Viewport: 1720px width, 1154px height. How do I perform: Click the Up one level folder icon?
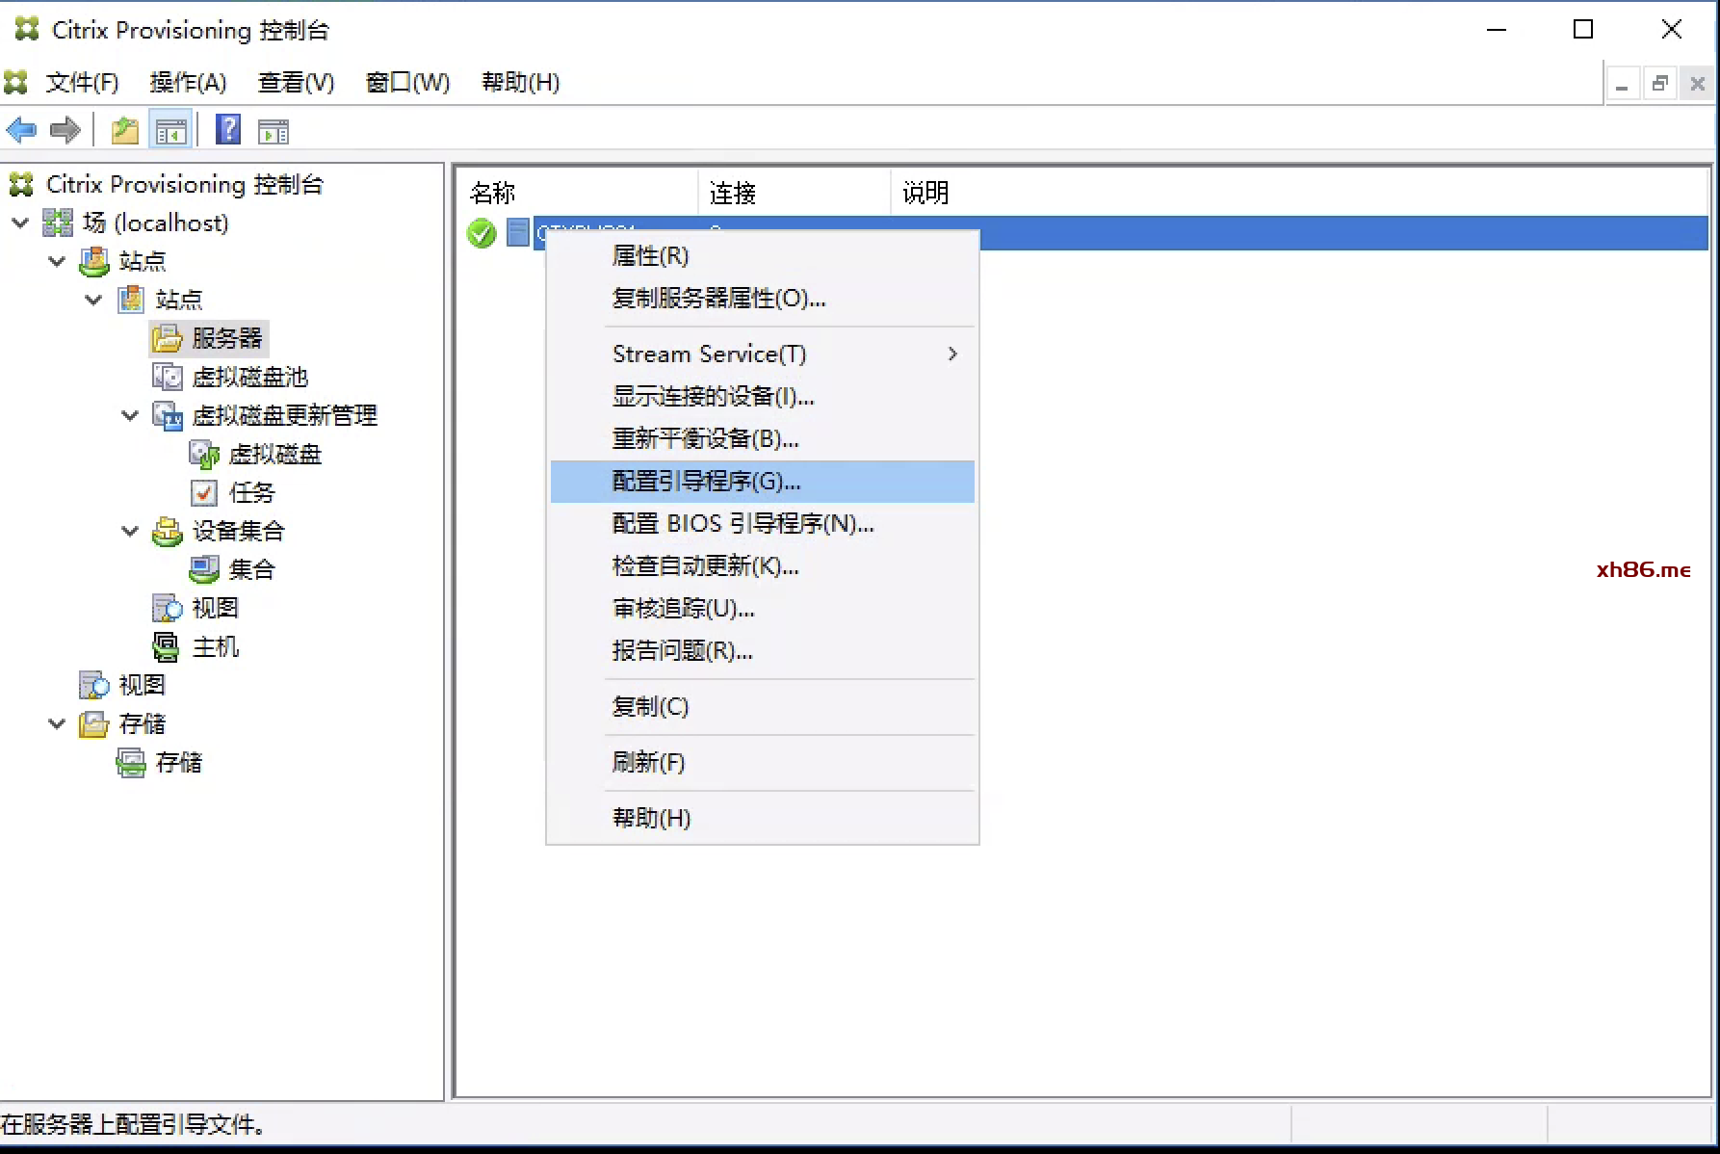124,130
